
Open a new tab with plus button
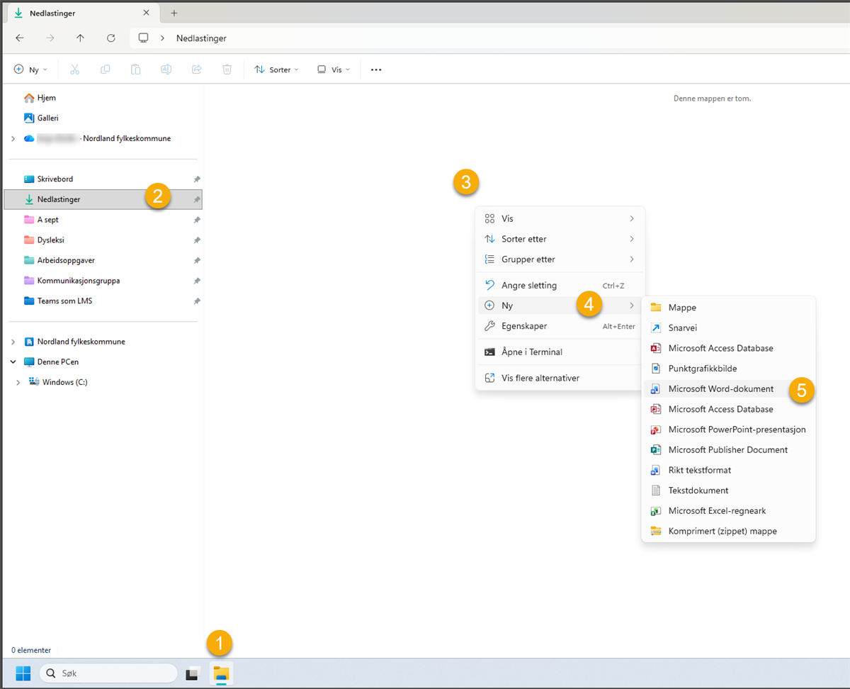click(x=174, y=13)
